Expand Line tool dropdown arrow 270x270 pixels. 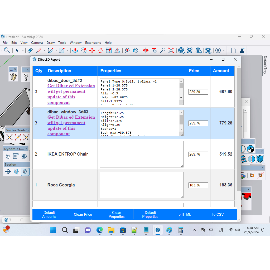pos(44,50)
